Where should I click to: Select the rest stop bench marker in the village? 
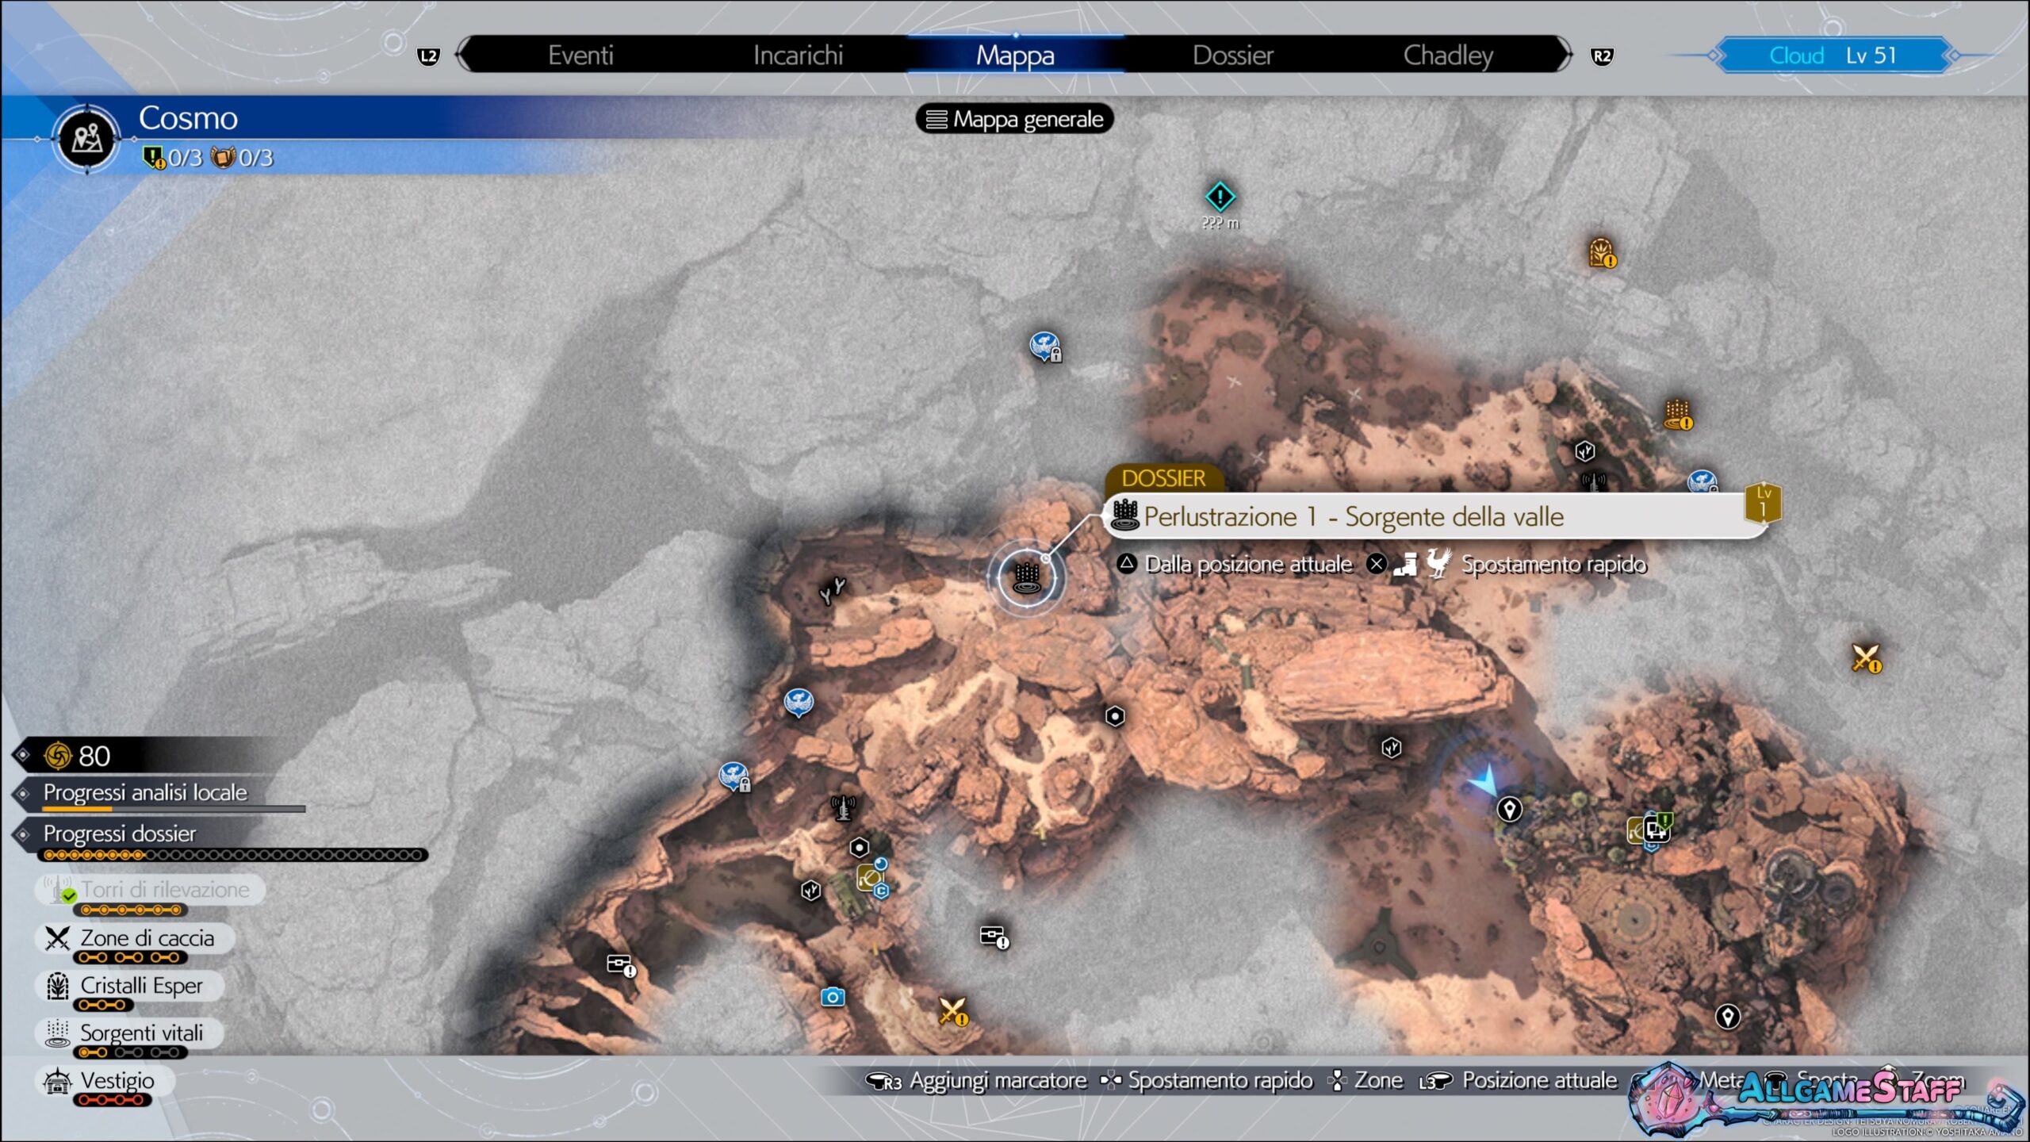pyautogui.click(x=1657, y=830)
